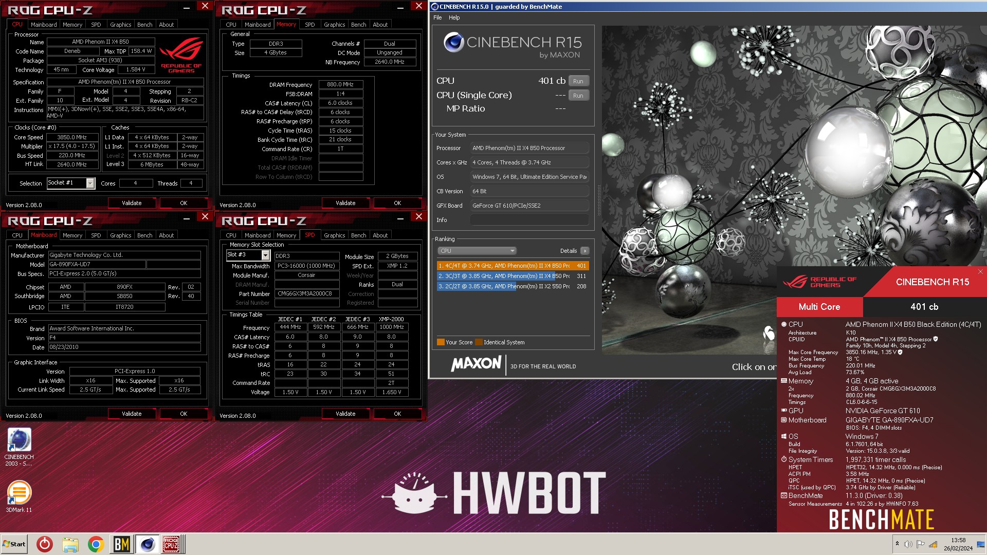Viewport: 987px width, 555px height.
Task: Click the Windows logo OS icon in BenchMate
Action: click(x=784, y=436)
